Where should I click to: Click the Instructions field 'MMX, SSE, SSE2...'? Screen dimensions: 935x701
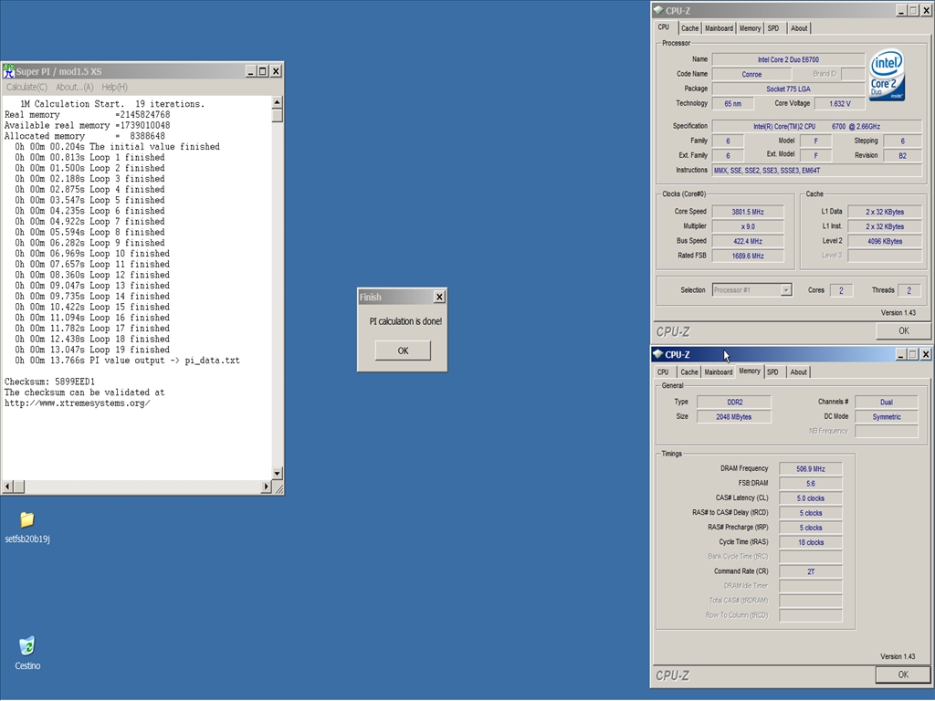tap(817, 171)
